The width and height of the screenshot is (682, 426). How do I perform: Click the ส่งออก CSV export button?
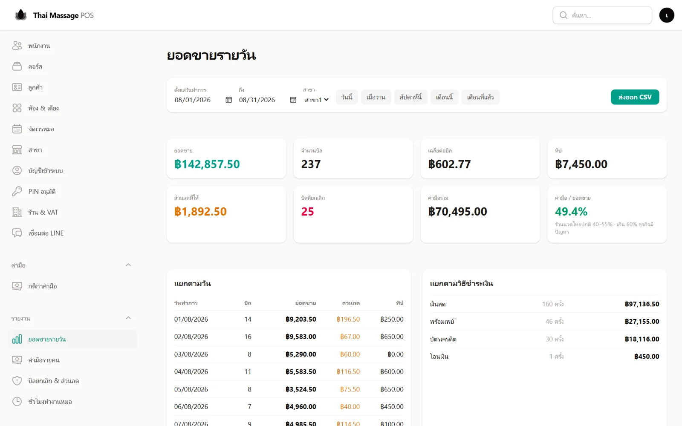(635, 97)
